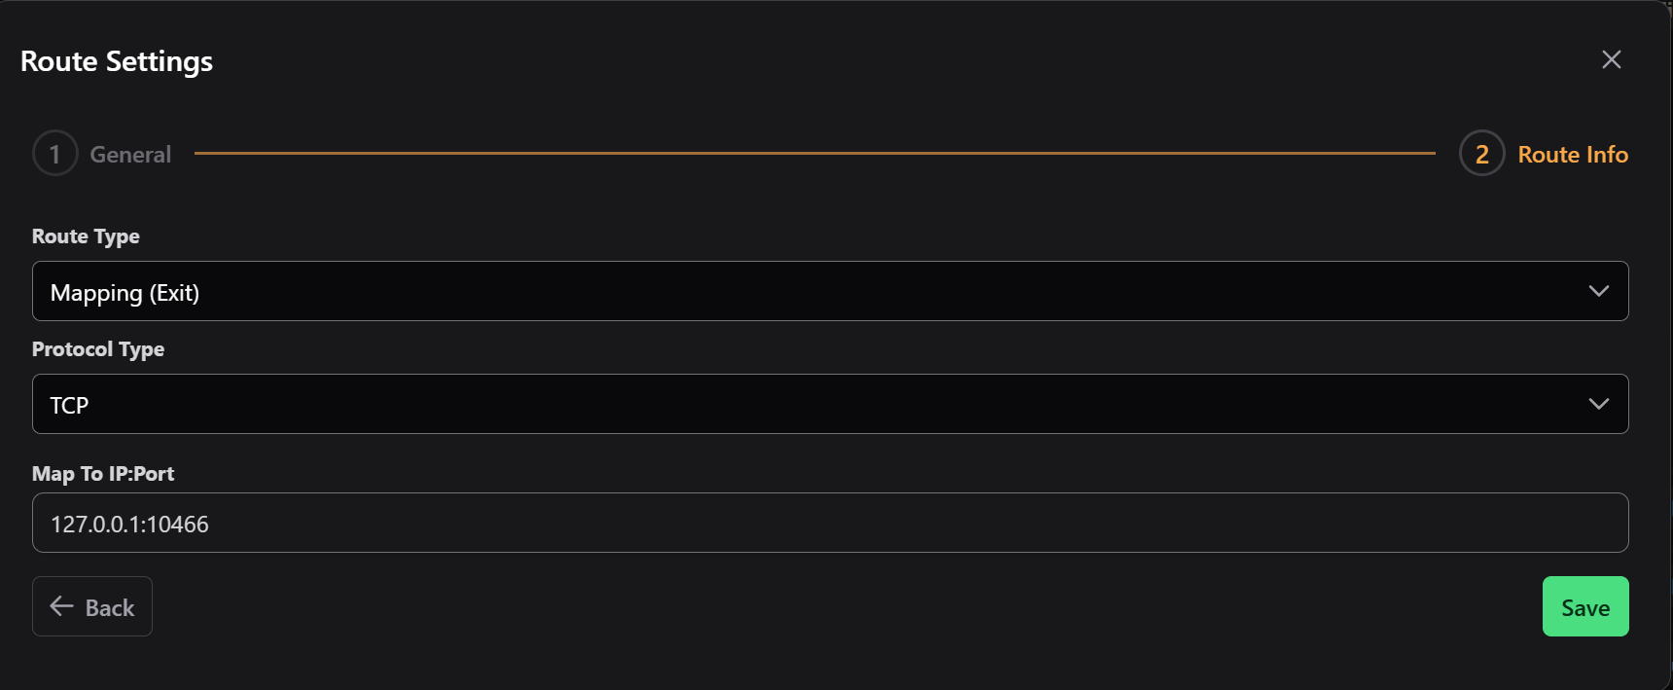Click the back arrow icon in Back button
Screen dimensions: 1673x690
coord(61,606)
